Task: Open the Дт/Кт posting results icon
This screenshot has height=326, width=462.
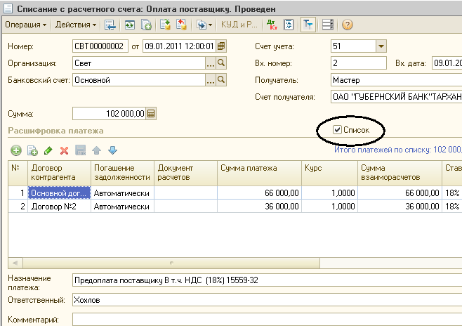Action: tap(272, 25)
